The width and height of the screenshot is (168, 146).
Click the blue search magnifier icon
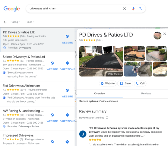pyautogui.click(x=140, y=8)
